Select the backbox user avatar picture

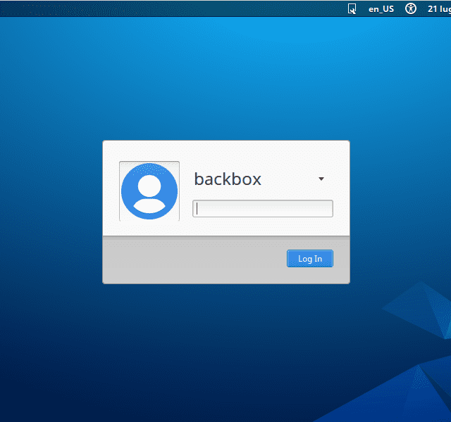pyautogui.click(x=149, y=191)
